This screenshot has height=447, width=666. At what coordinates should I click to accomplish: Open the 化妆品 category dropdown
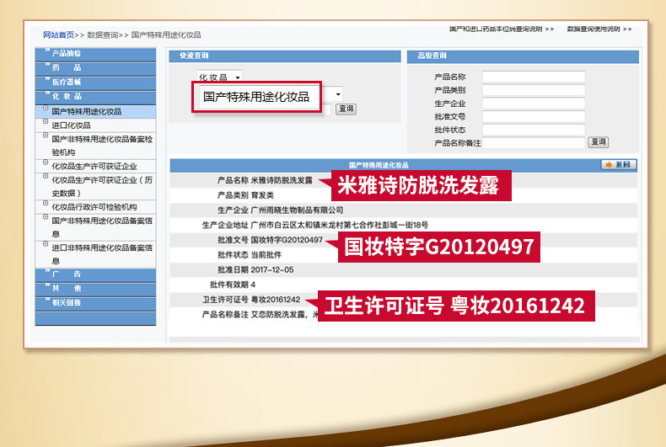pos(219,77)
